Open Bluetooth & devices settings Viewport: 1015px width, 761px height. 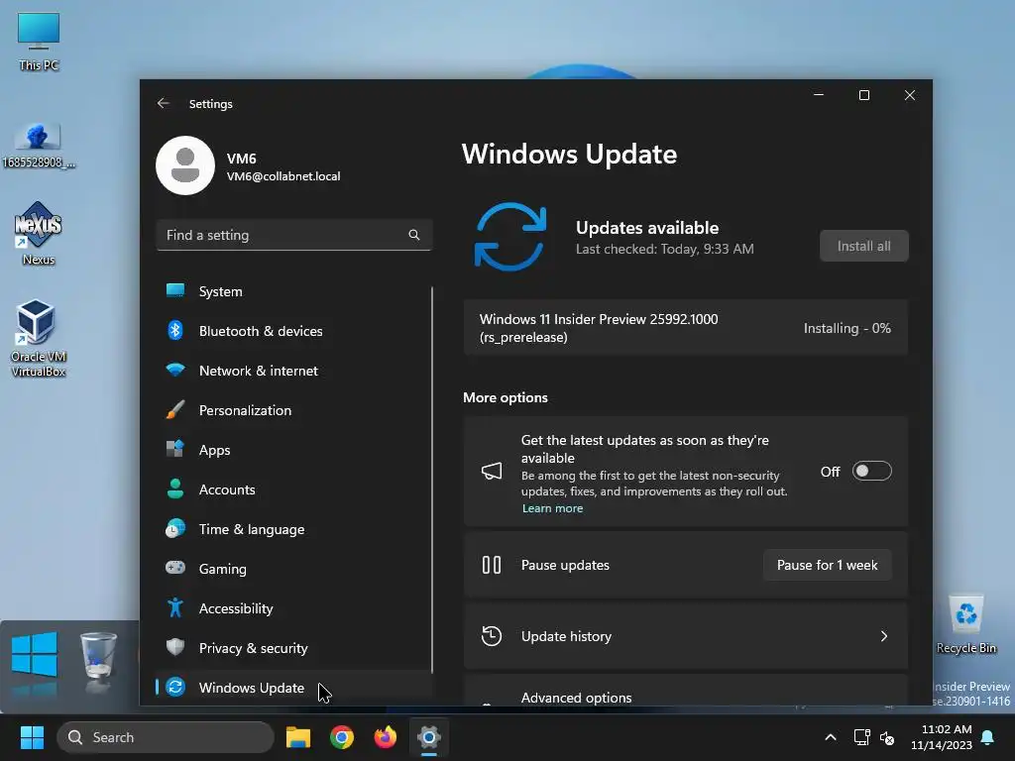click(293, 331)
